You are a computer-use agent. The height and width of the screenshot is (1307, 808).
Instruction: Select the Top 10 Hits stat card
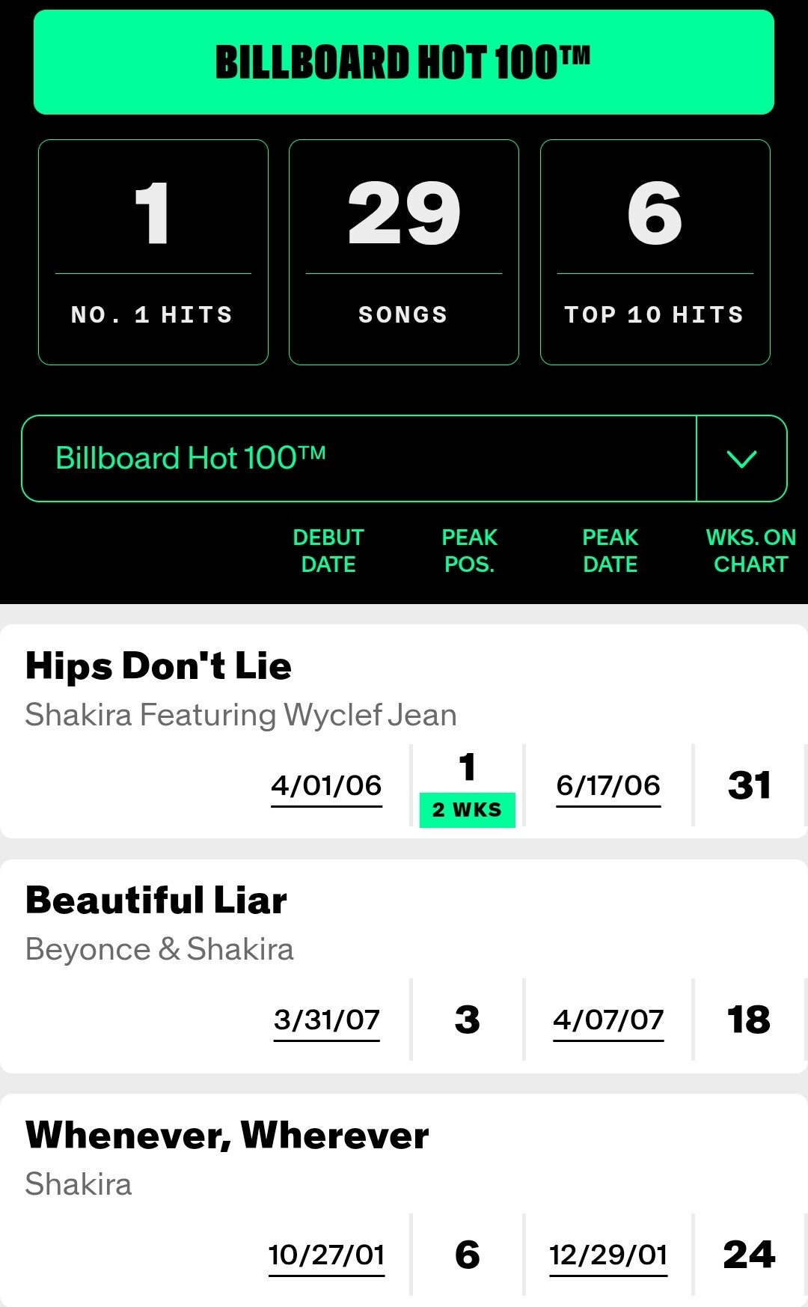(x=655, y=252)
